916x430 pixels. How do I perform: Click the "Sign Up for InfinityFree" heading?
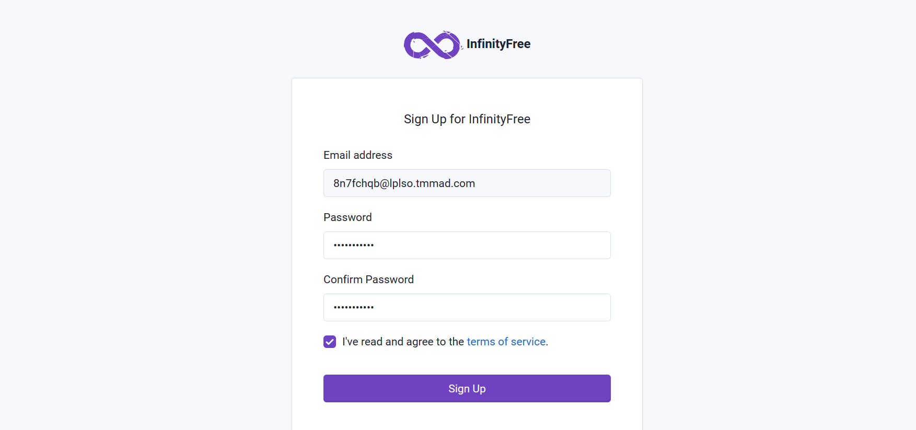[x=467, y=119]
